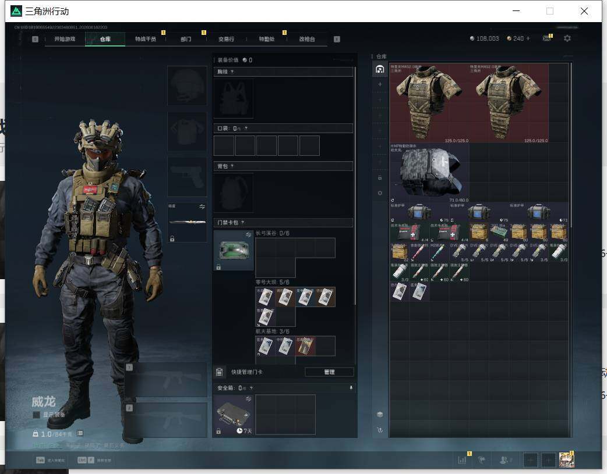This screenshot has height=474, width=607.
Task: Open warehouse sidebar gear settings
Action: pyautogui.click(x=380, y=193)
